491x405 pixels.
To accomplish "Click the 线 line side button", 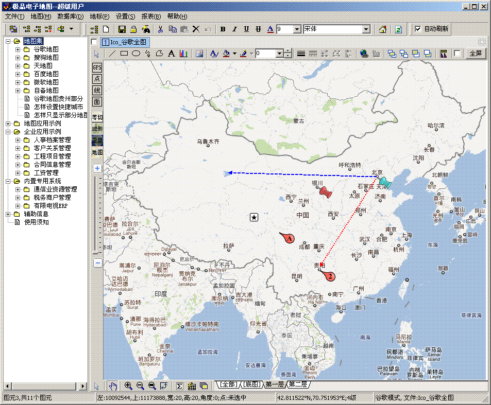I will click(x=97, y=91).
